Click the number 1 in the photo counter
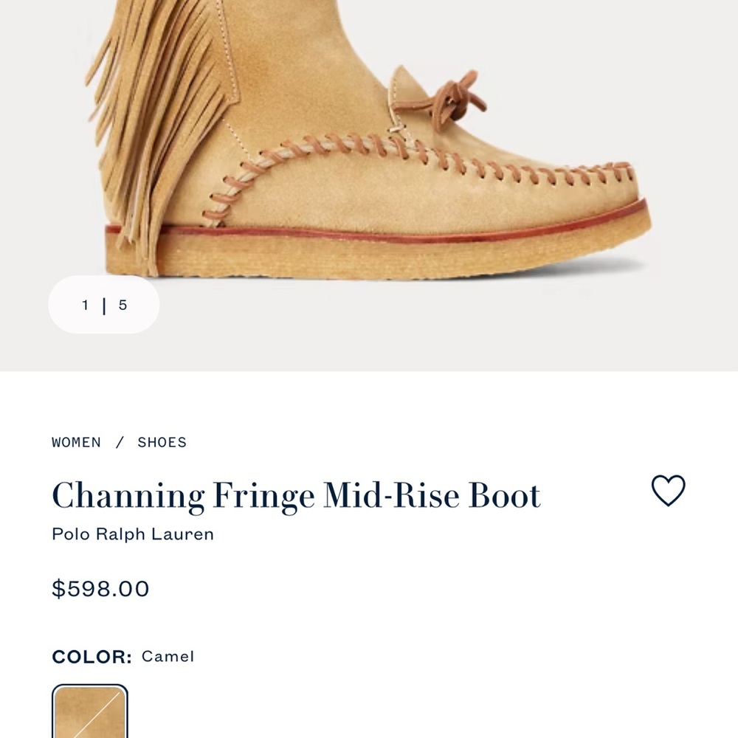 [85, 304]
